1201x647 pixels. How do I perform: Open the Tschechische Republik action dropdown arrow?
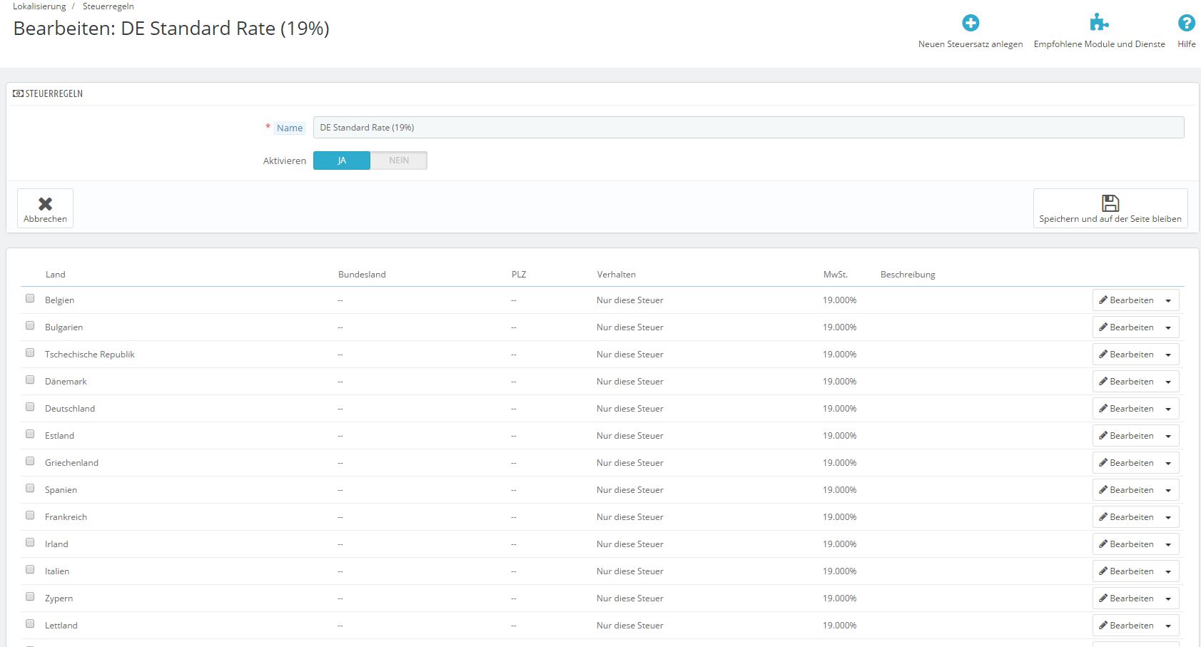point(1168,355)
